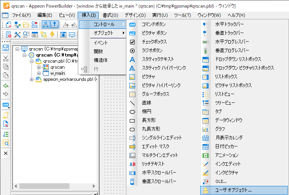
Task: Click the yellow Open folder toolbar icon
Action: tap(26, 25)
